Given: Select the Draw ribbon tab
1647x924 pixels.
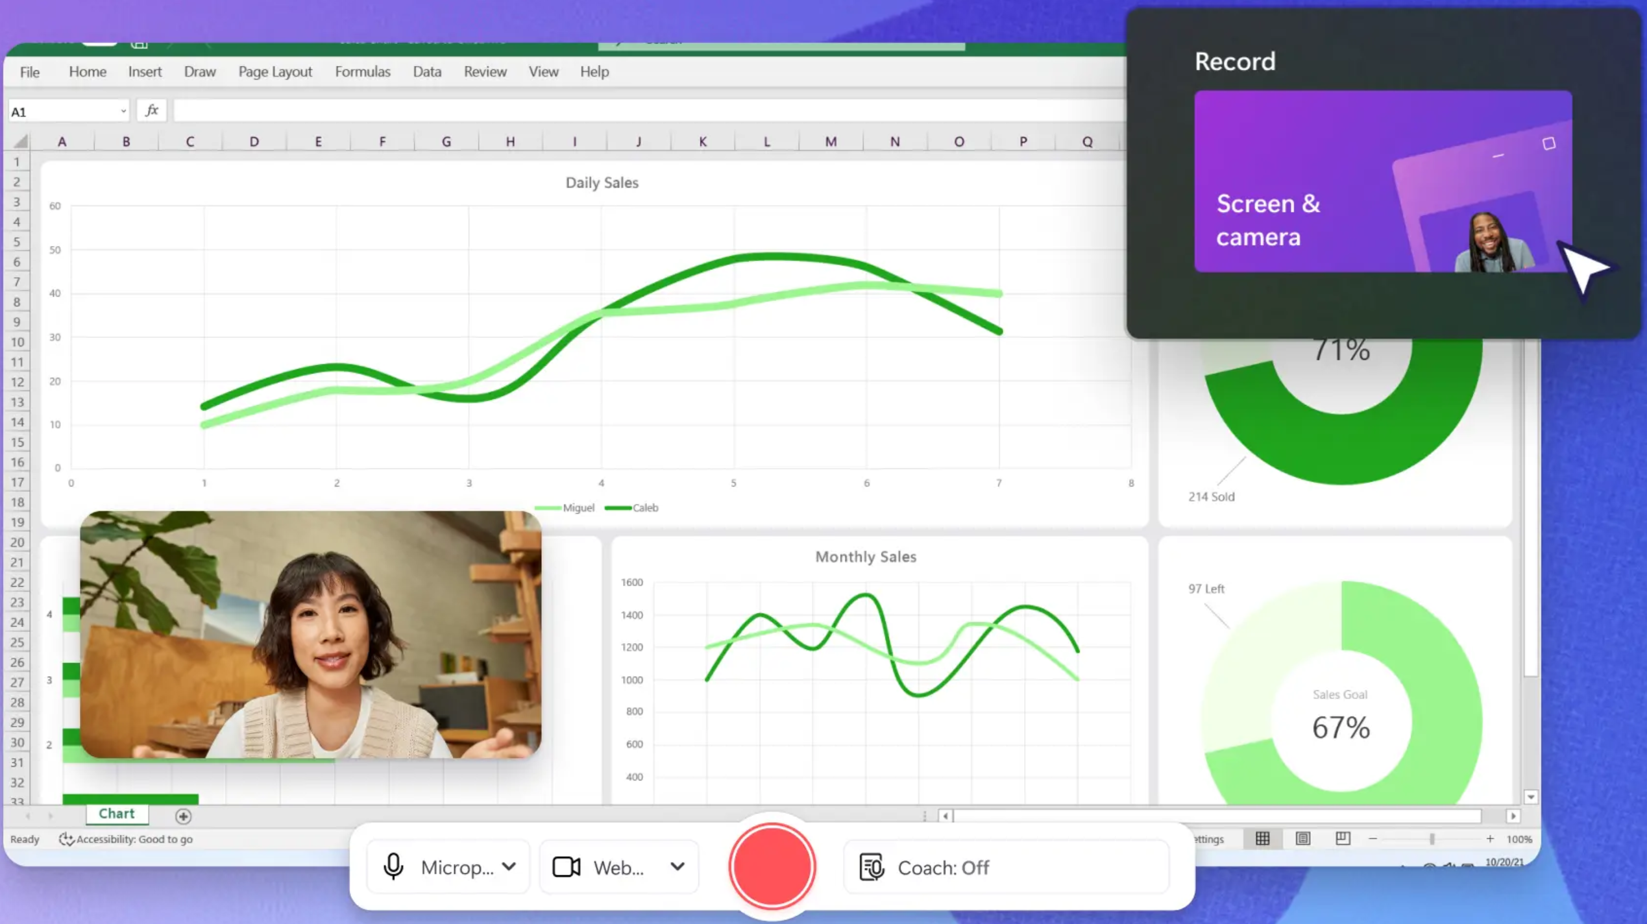Looking at the screenshot, I should tap(200, 71).
